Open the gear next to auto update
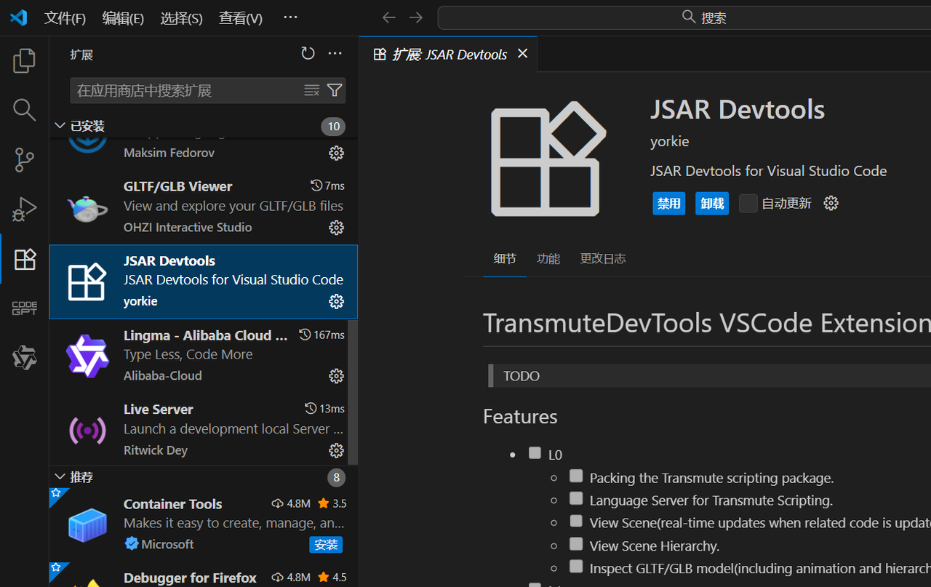Image resolution: width=931 pixels, height=587 pixels. tap(831, 203)
